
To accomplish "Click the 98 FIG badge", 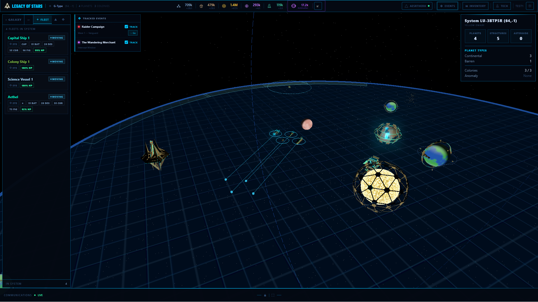I will tap(27, 50).
